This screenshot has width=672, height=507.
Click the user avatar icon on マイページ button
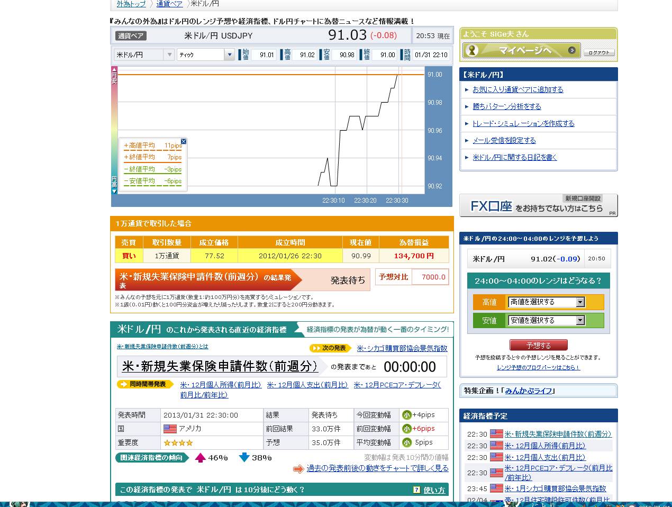(x=471, y=50)
